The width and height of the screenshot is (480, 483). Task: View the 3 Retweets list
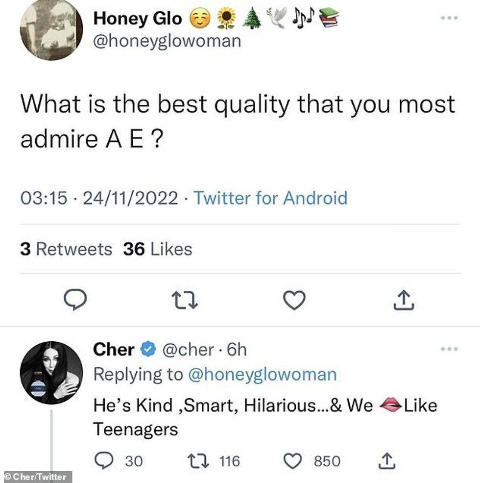point(66,249)
